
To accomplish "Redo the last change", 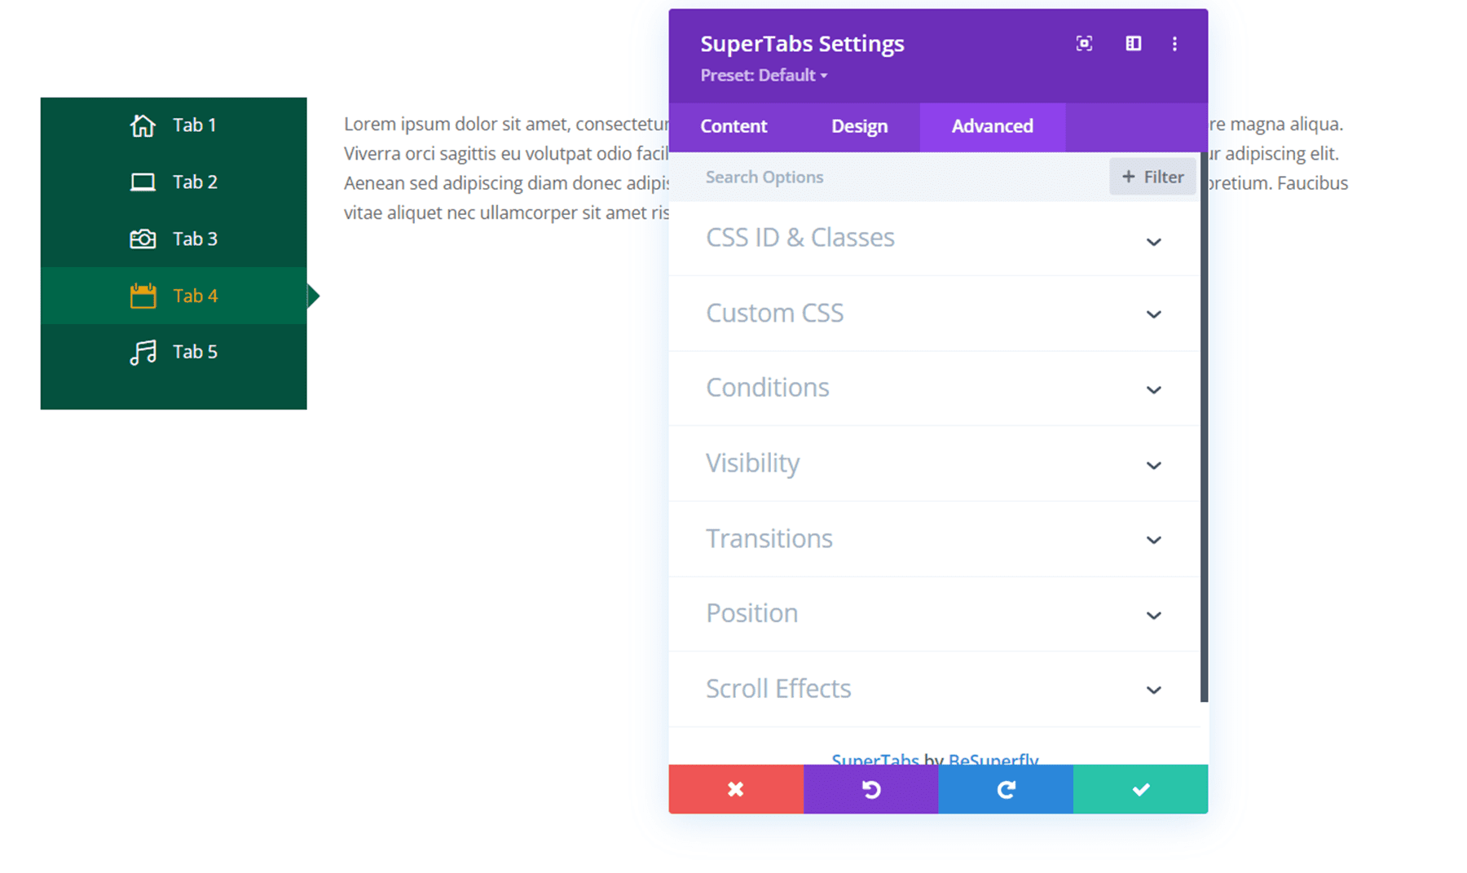I will tap(1006, 789).
